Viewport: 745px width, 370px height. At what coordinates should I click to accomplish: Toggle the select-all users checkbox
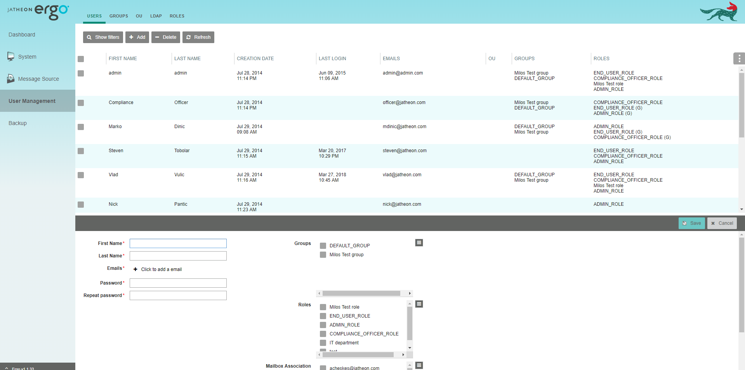click(x=81, y=59)
